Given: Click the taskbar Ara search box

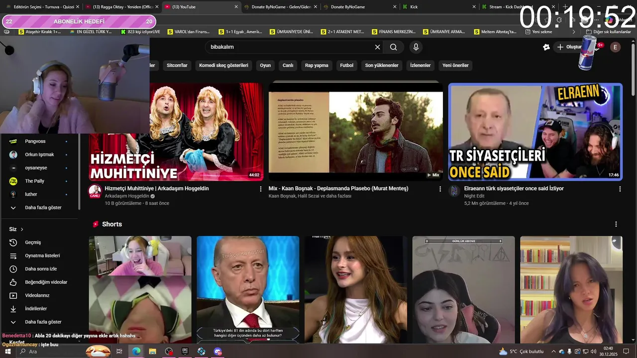Looking at the screenshot, I should tap(65, 352).
